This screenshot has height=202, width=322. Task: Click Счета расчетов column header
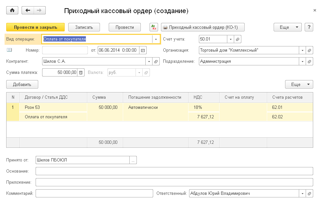click(290, 97)
